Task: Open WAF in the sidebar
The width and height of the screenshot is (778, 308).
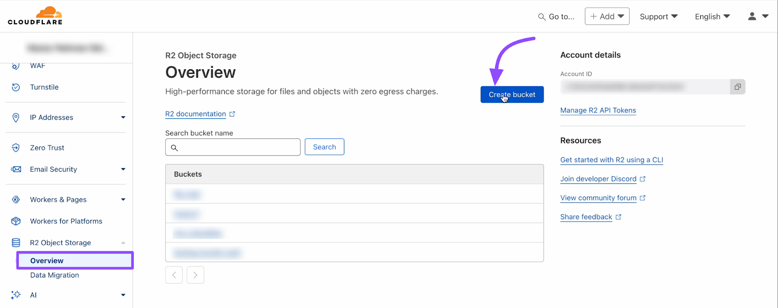Action: [x=37, y=66]
